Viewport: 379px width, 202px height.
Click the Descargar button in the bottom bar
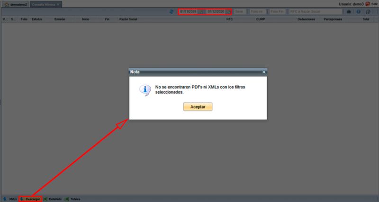[x=30, y=199]
